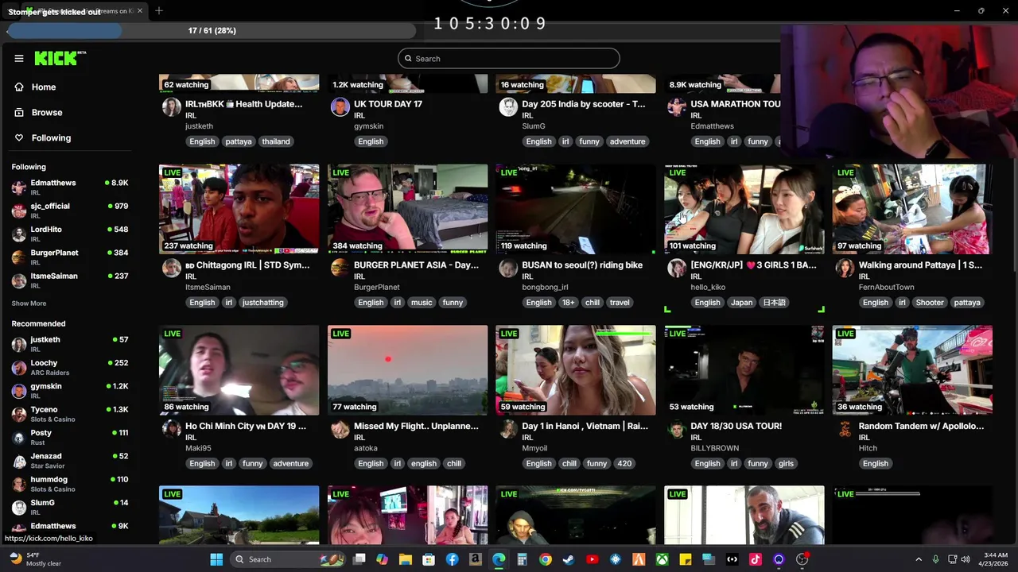Click the Shooter tag under FernAboutTown
The image size is (1018, 572).
(x=930, y=303)
